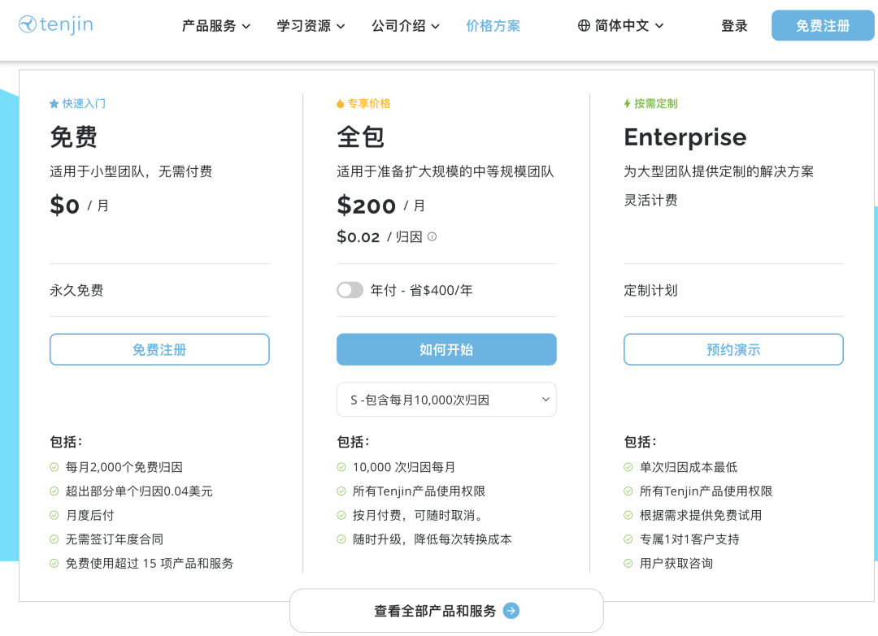Viewport: 878px width, 636px height.
Task: Click the flame icon beside 专享价格
Action: tap(340, 103)
